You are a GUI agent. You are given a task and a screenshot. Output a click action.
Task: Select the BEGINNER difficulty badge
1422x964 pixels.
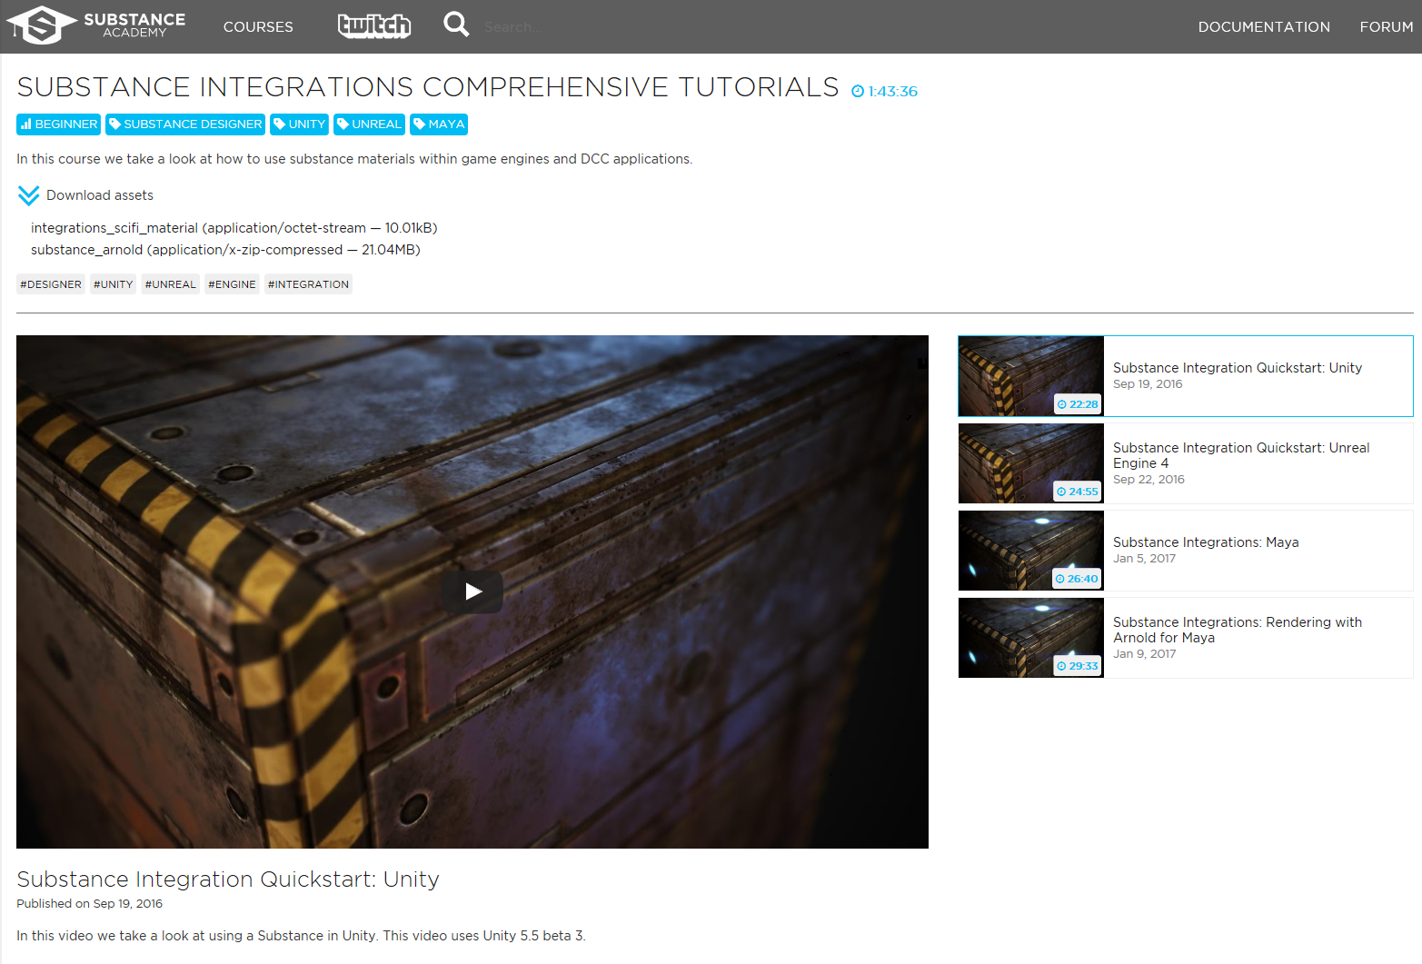[57, 124]
